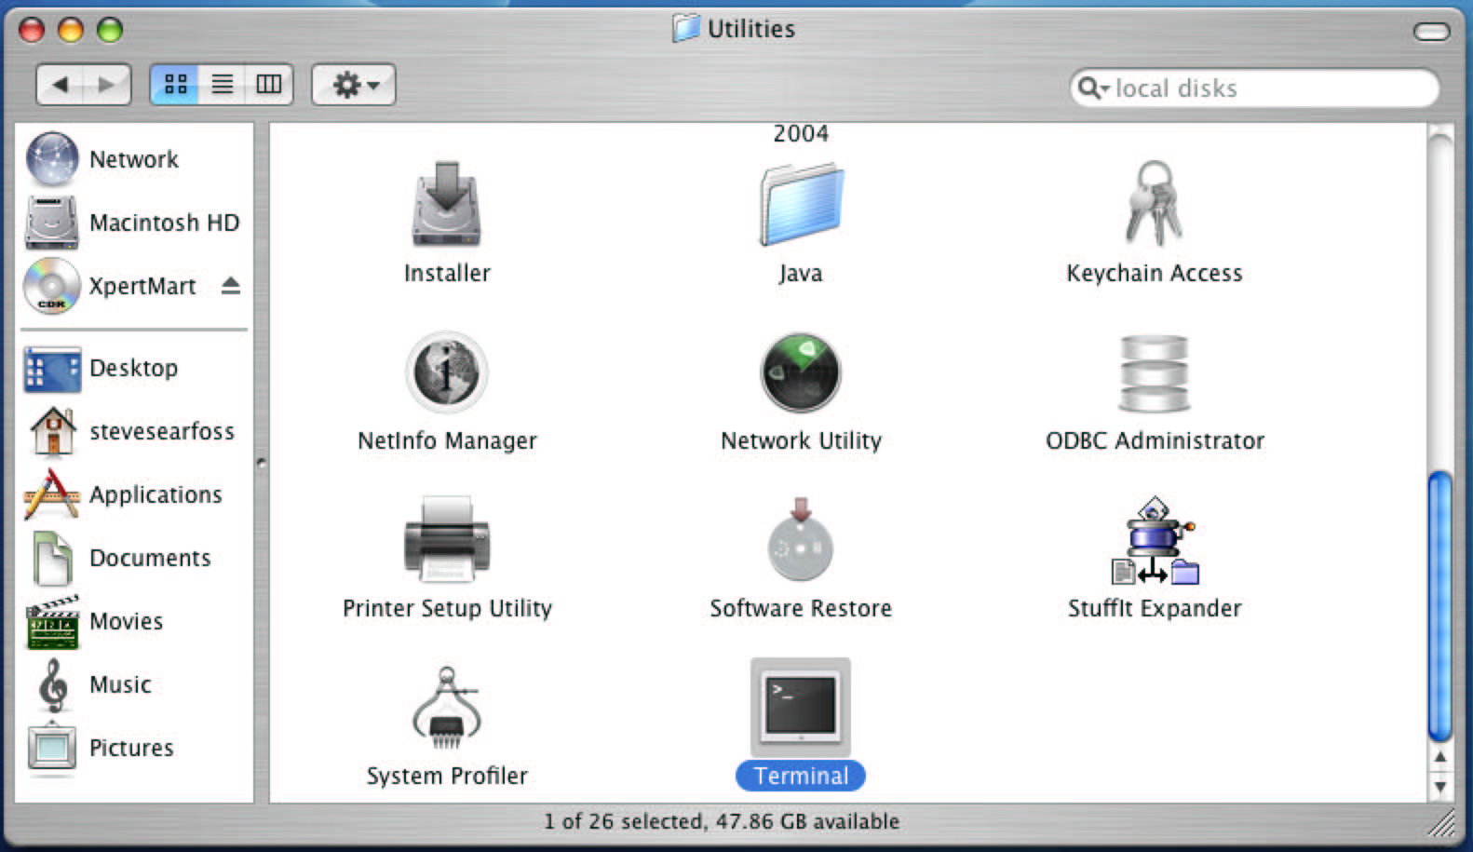This screenshot has height=852, width=1473.
Task: Open Network in the sidebar
Action: (x=134, y=159)
